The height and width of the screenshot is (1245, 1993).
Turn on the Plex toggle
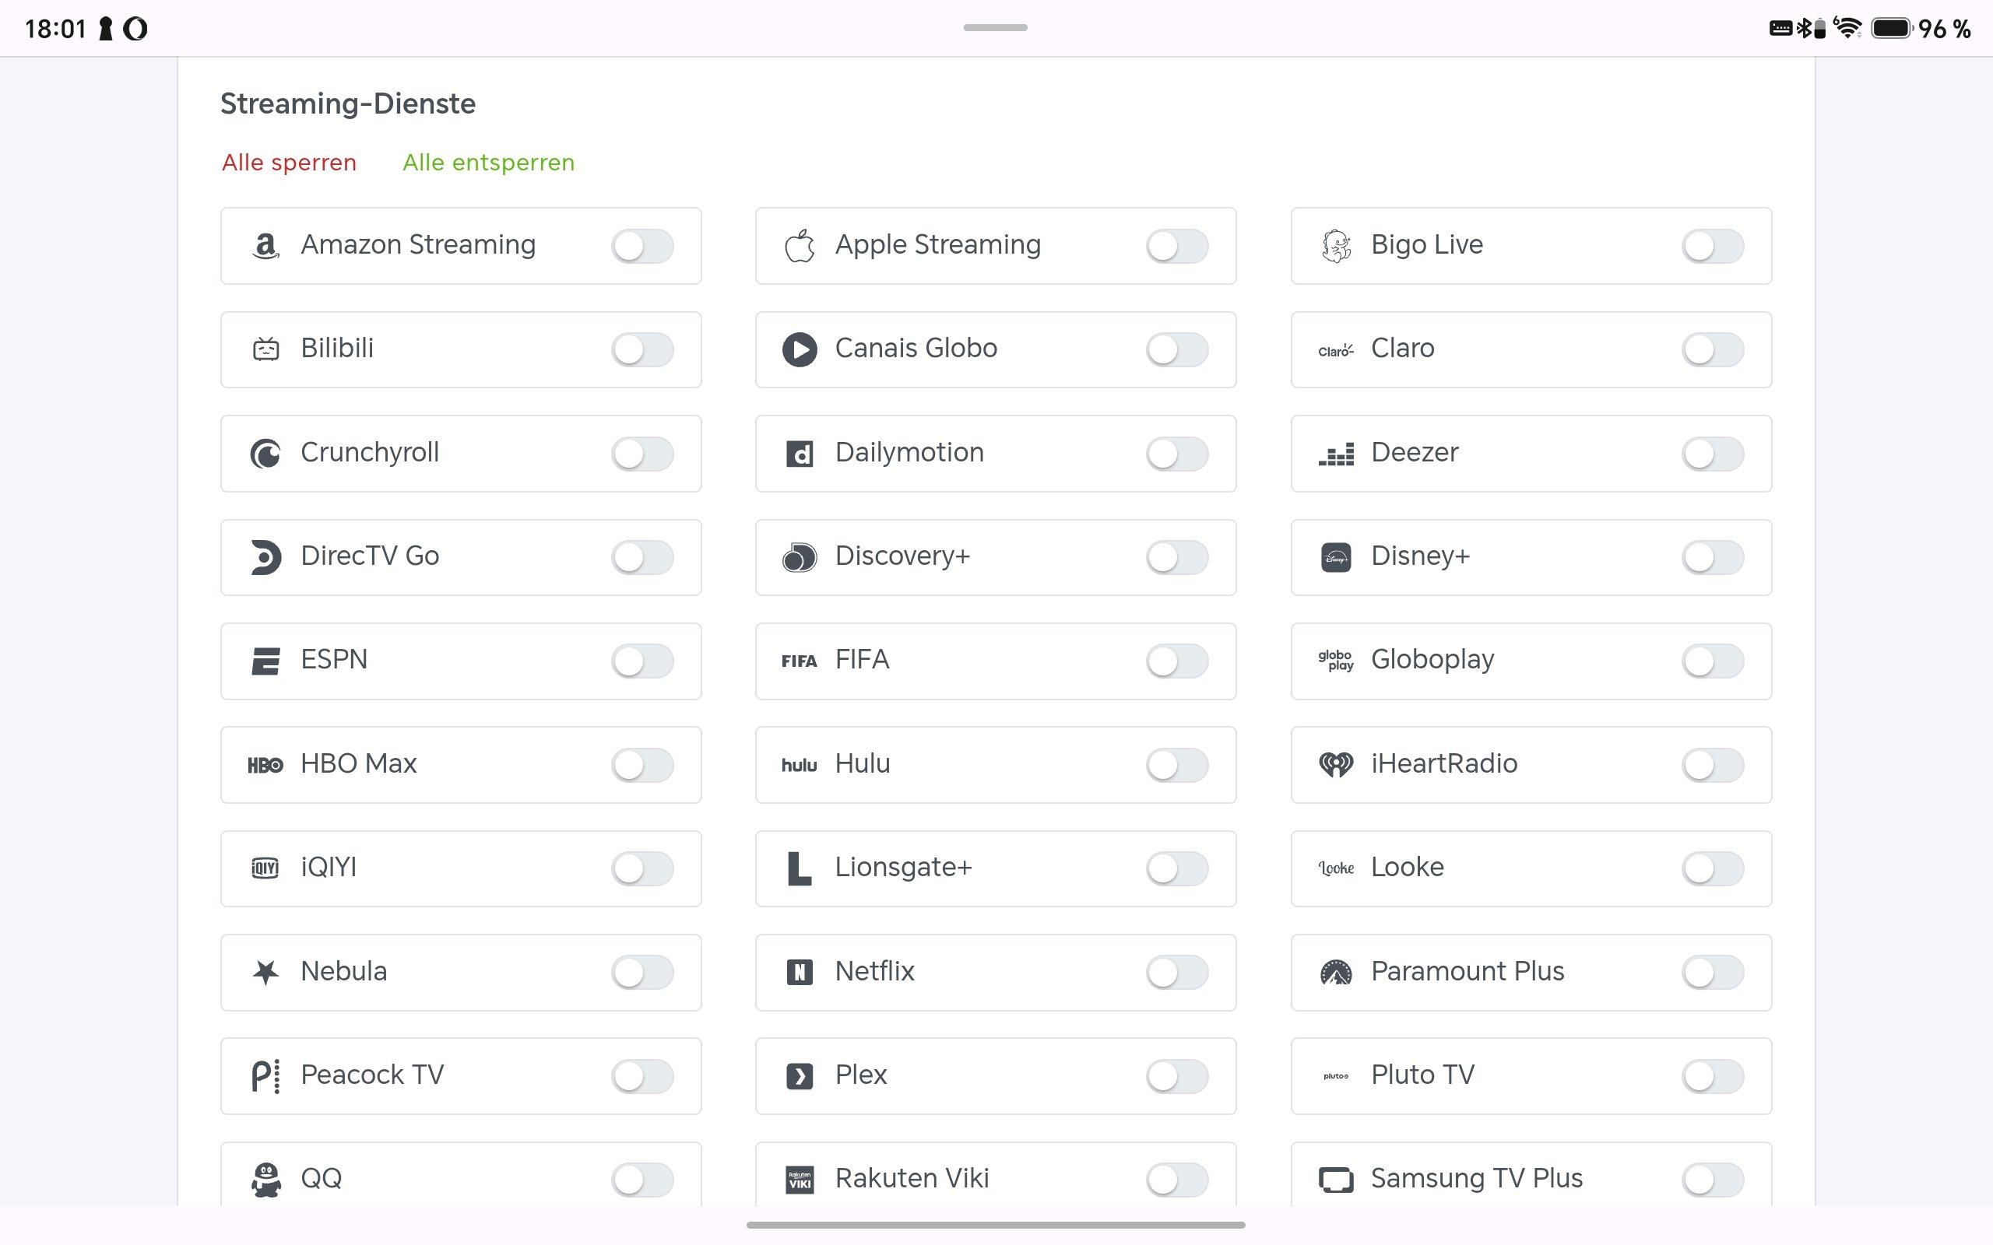[1177, 1076]
